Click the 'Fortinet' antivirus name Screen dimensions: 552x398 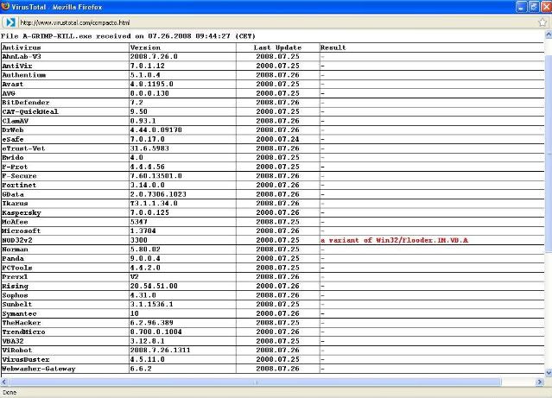[x=19, y=185]
